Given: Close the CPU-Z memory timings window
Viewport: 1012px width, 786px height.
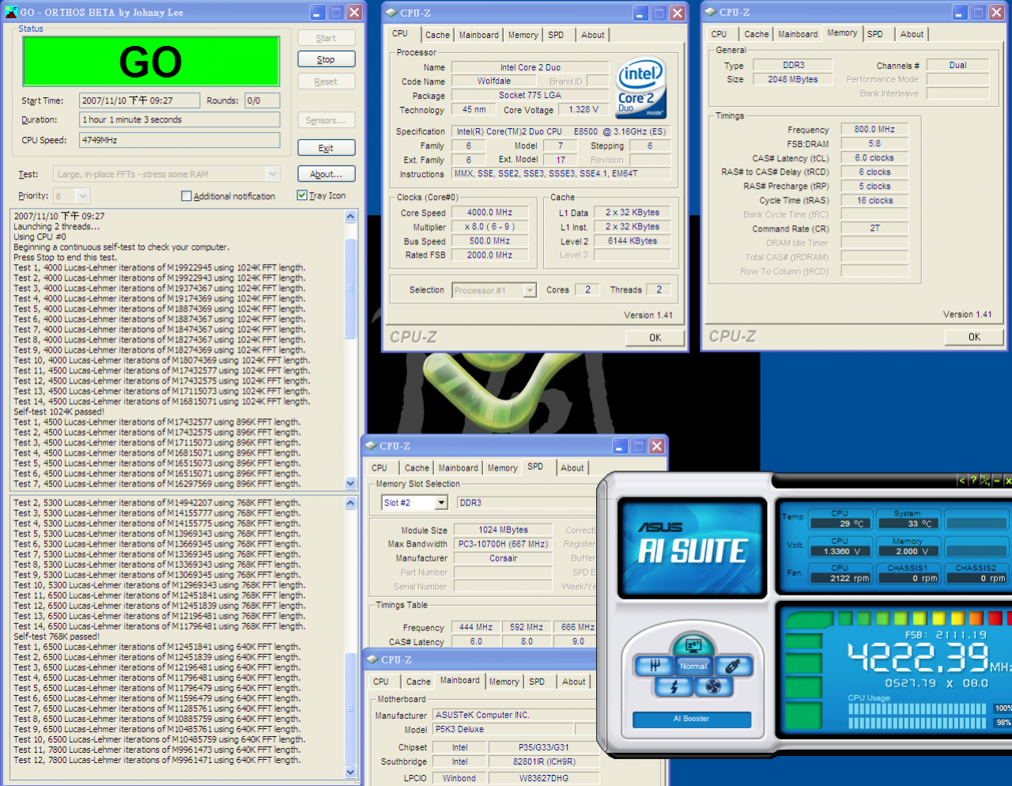Looking at the screenshot, I should click(x=997, y=12).
